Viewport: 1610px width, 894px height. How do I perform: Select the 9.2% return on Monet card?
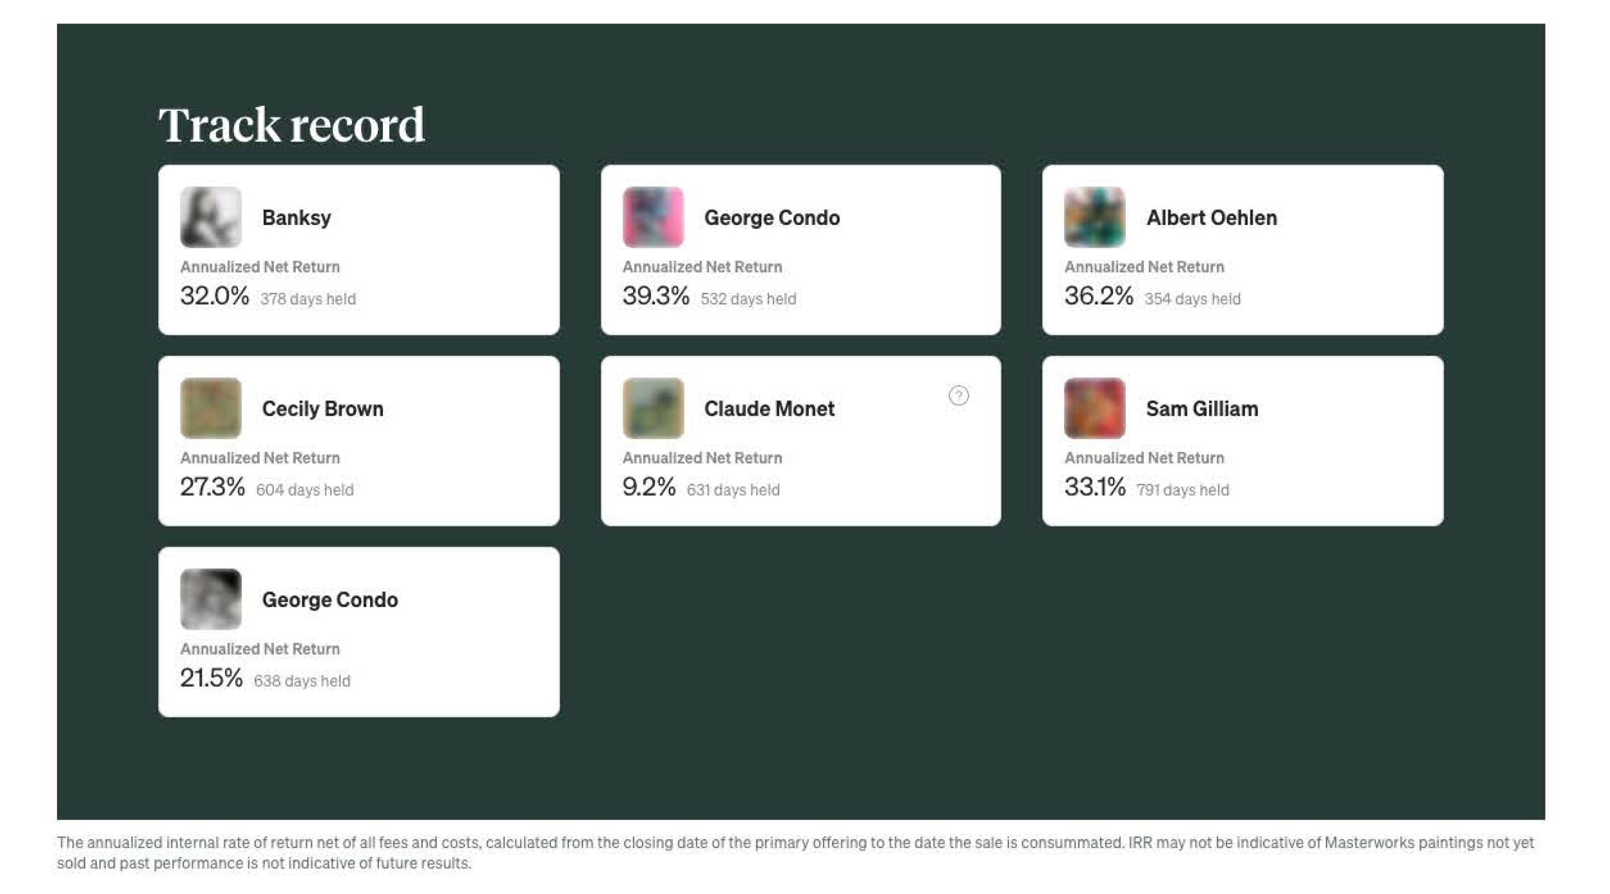pos(649,487)
